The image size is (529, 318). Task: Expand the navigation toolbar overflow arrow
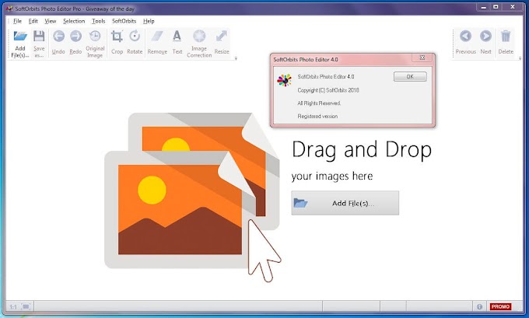520,58
